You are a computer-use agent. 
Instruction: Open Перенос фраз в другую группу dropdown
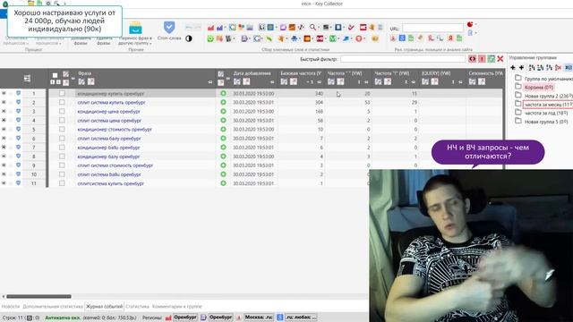(135, 40)
